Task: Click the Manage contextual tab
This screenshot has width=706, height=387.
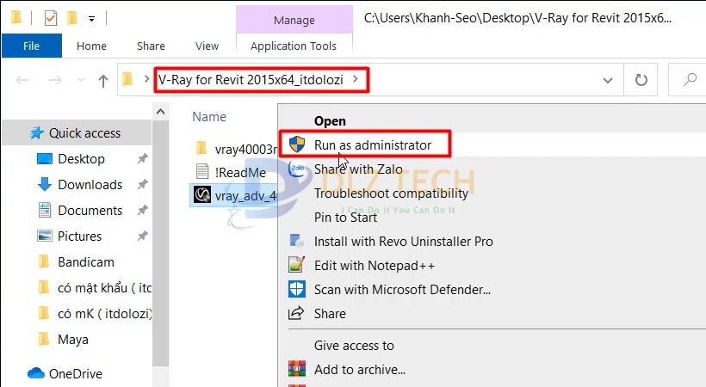Action: 294,21
